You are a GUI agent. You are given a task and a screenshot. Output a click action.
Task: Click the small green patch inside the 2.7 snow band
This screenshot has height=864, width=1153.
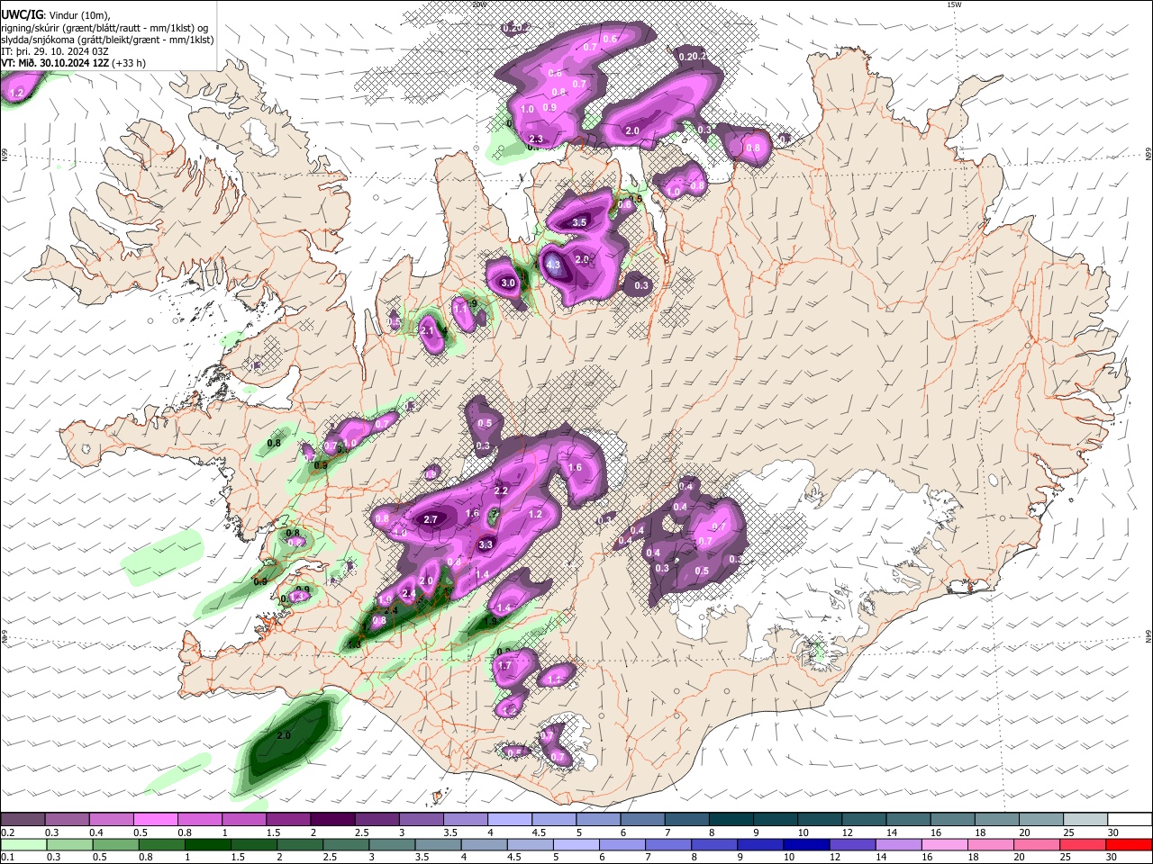click(x=493, y=516)
